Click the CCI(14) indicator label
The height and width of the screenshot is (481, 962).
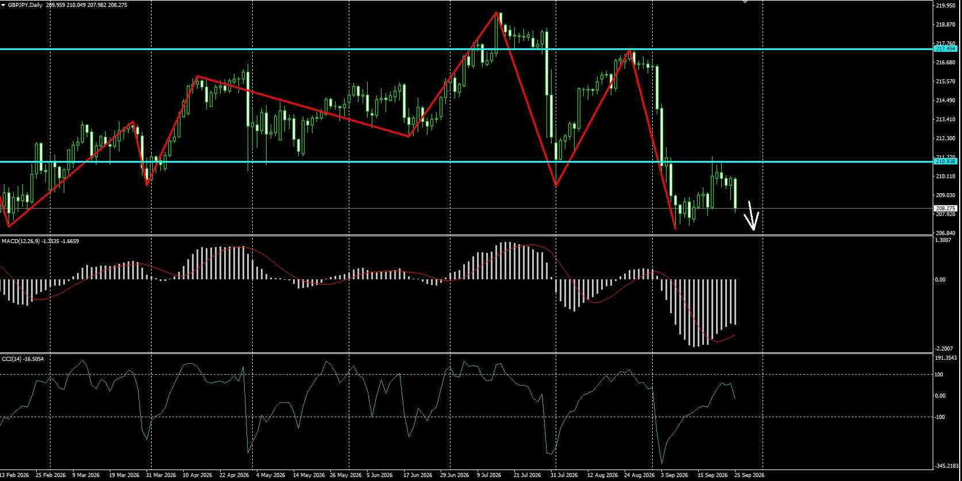click(x=23, y=359)
